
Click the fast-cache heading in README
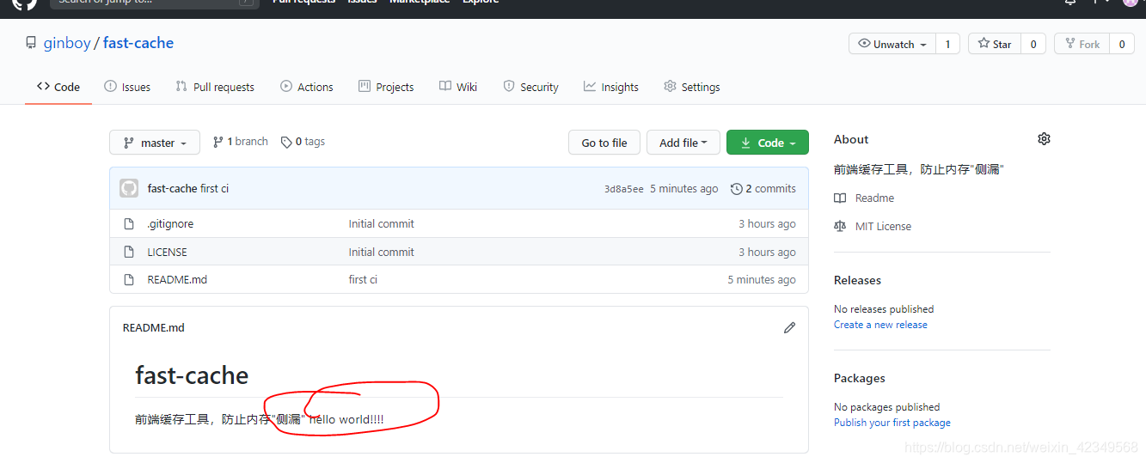[x=192, y=375]
